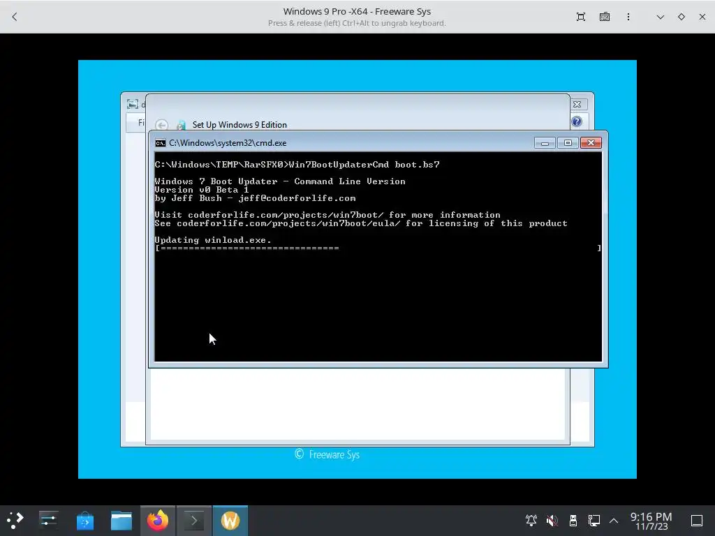Image resolution: width=715 pixels, height=536 pixels.
Task: Click the 'by Jeff Bush' email line
Action: tap(255, 198)
